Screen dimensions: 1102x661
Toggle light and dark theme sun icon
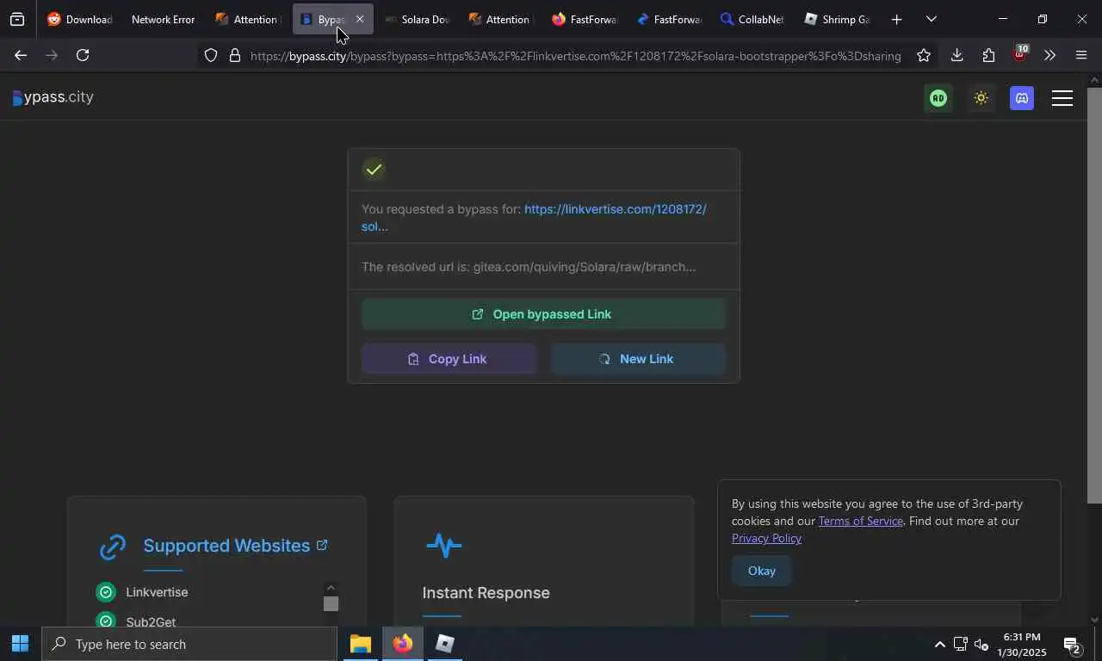pos(981,98)
